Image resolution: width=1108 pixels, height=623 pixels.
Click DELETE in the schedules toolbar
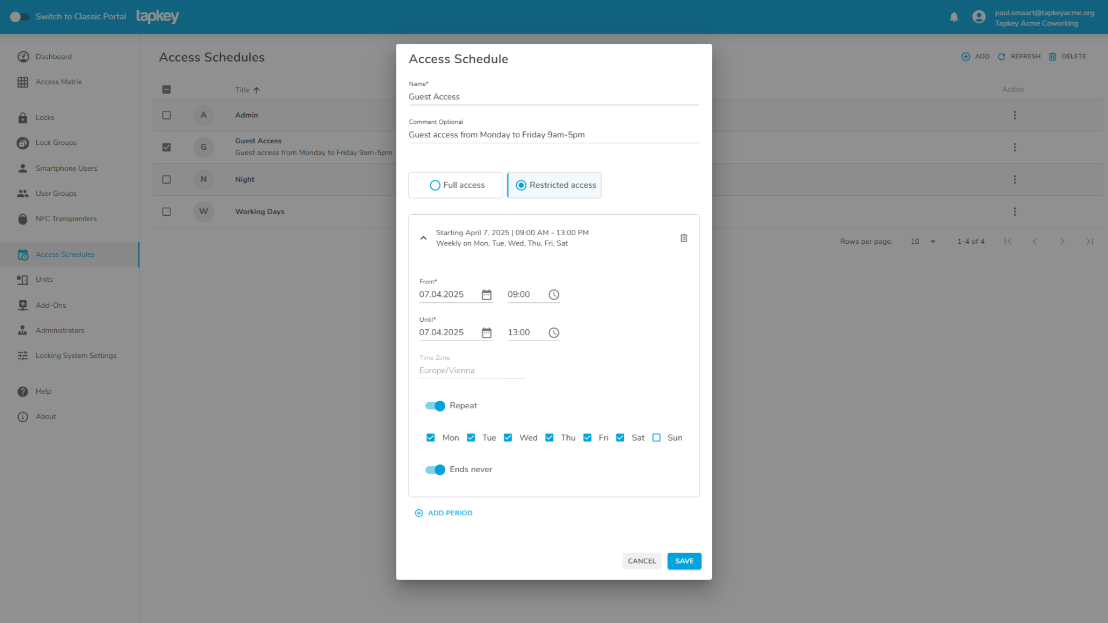point(1067,57)
